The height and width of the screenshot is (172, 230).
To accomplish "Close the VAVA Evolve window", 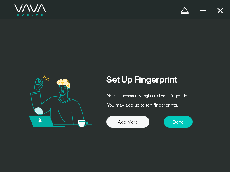I will click(x=220, y=11).
